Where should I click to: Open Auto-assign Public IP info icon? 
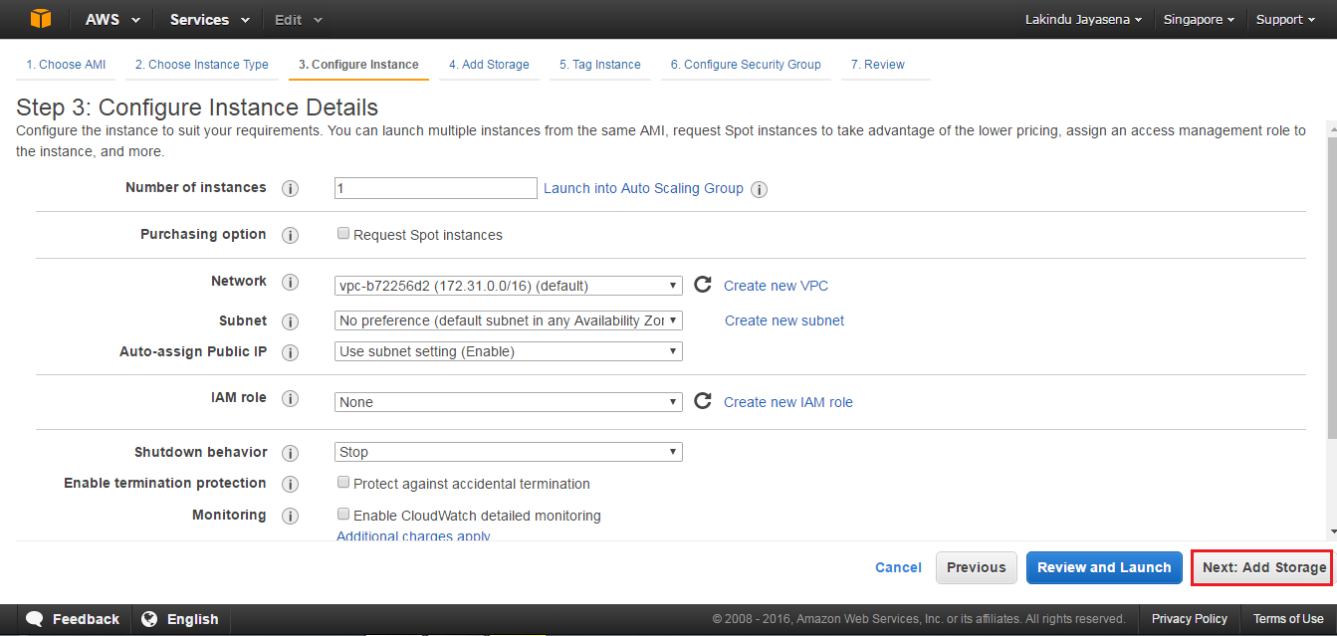coord(291,352)
